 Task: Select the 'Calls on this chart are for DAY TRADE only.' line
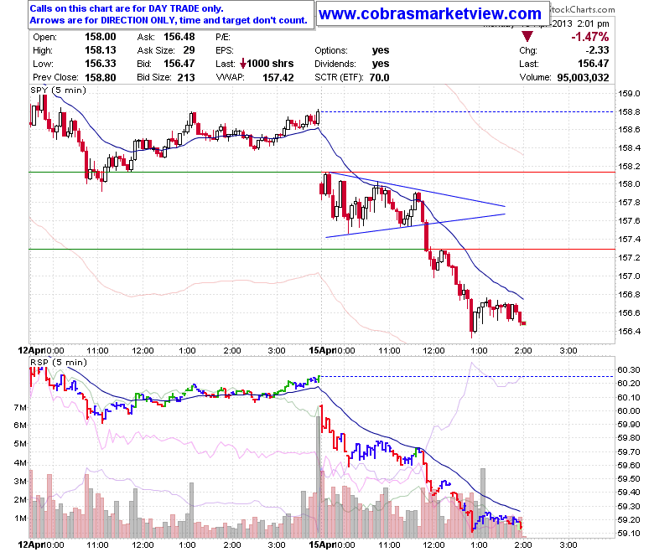[127, 8]
